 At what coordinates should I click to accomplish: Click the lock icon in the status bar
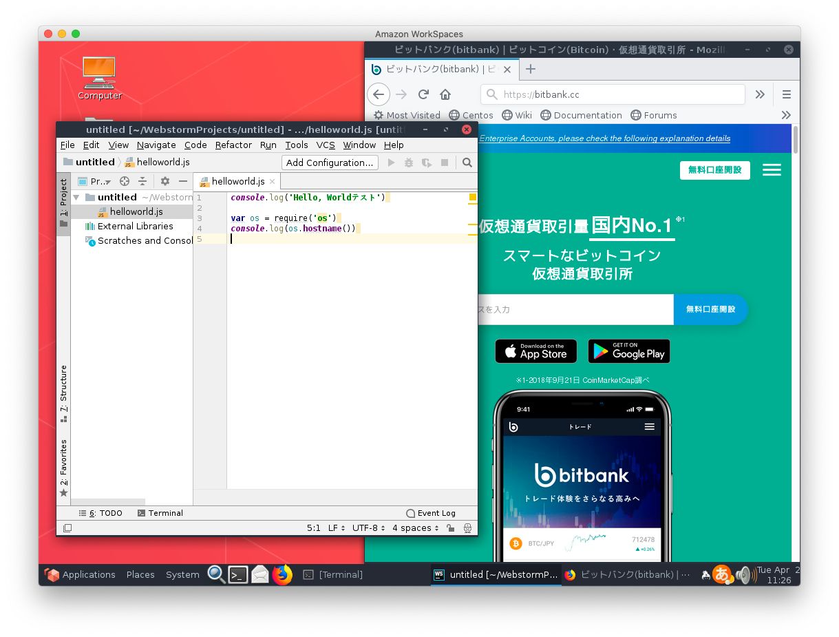(x=452, y=528)
